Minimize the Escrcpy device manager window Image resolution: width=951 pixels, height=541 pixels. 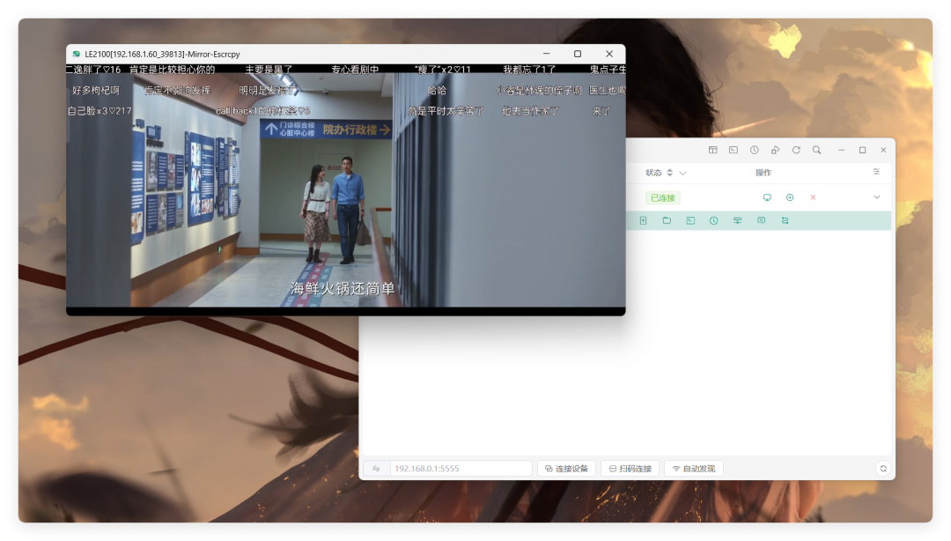point(841,150)
